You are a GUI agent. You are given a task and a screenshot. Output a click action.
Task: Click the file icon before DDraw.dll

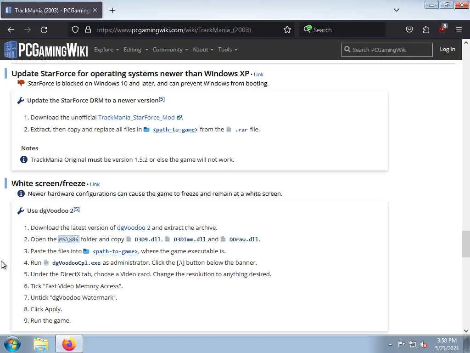(x=223, y=239)
